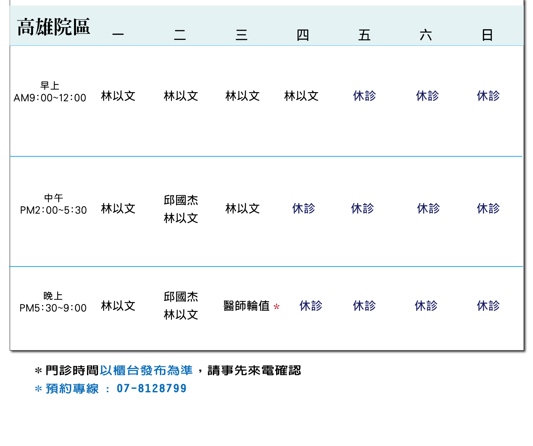The width and height of the screenshot is (533, 446).
Task: Click the phone number 07-8128799
Action: click(x=152, y=389)
